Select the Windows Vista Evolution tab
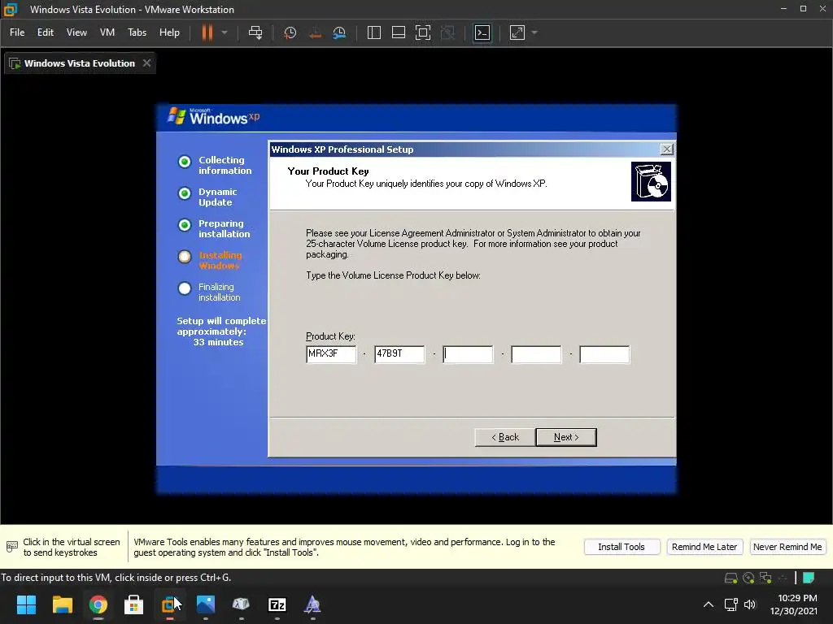The image size is (833, 624). 79,63
